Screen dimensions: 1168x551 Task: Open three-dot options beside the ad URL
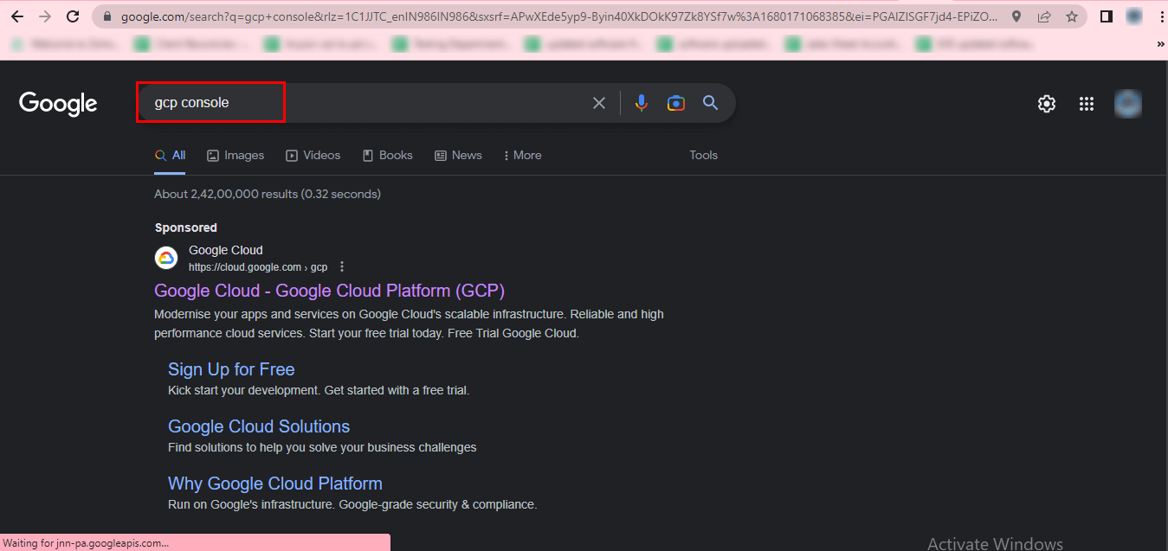coord(342,266)
